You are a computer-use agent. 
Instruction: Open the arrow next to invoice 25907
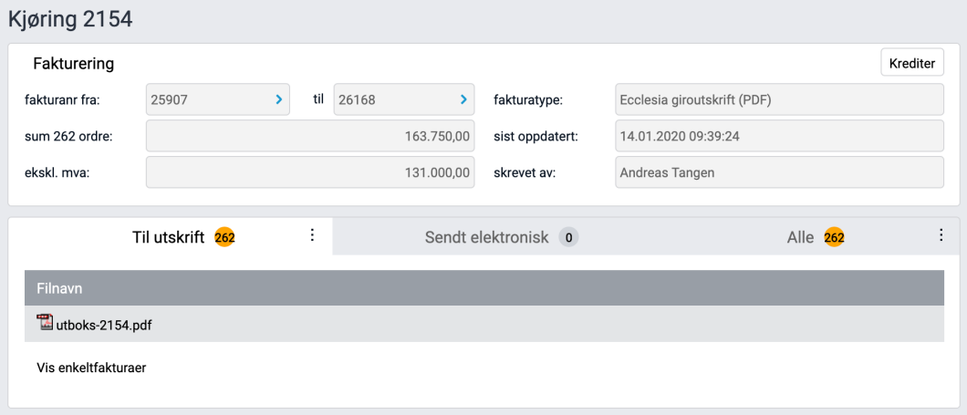click(x=279, y=99)
